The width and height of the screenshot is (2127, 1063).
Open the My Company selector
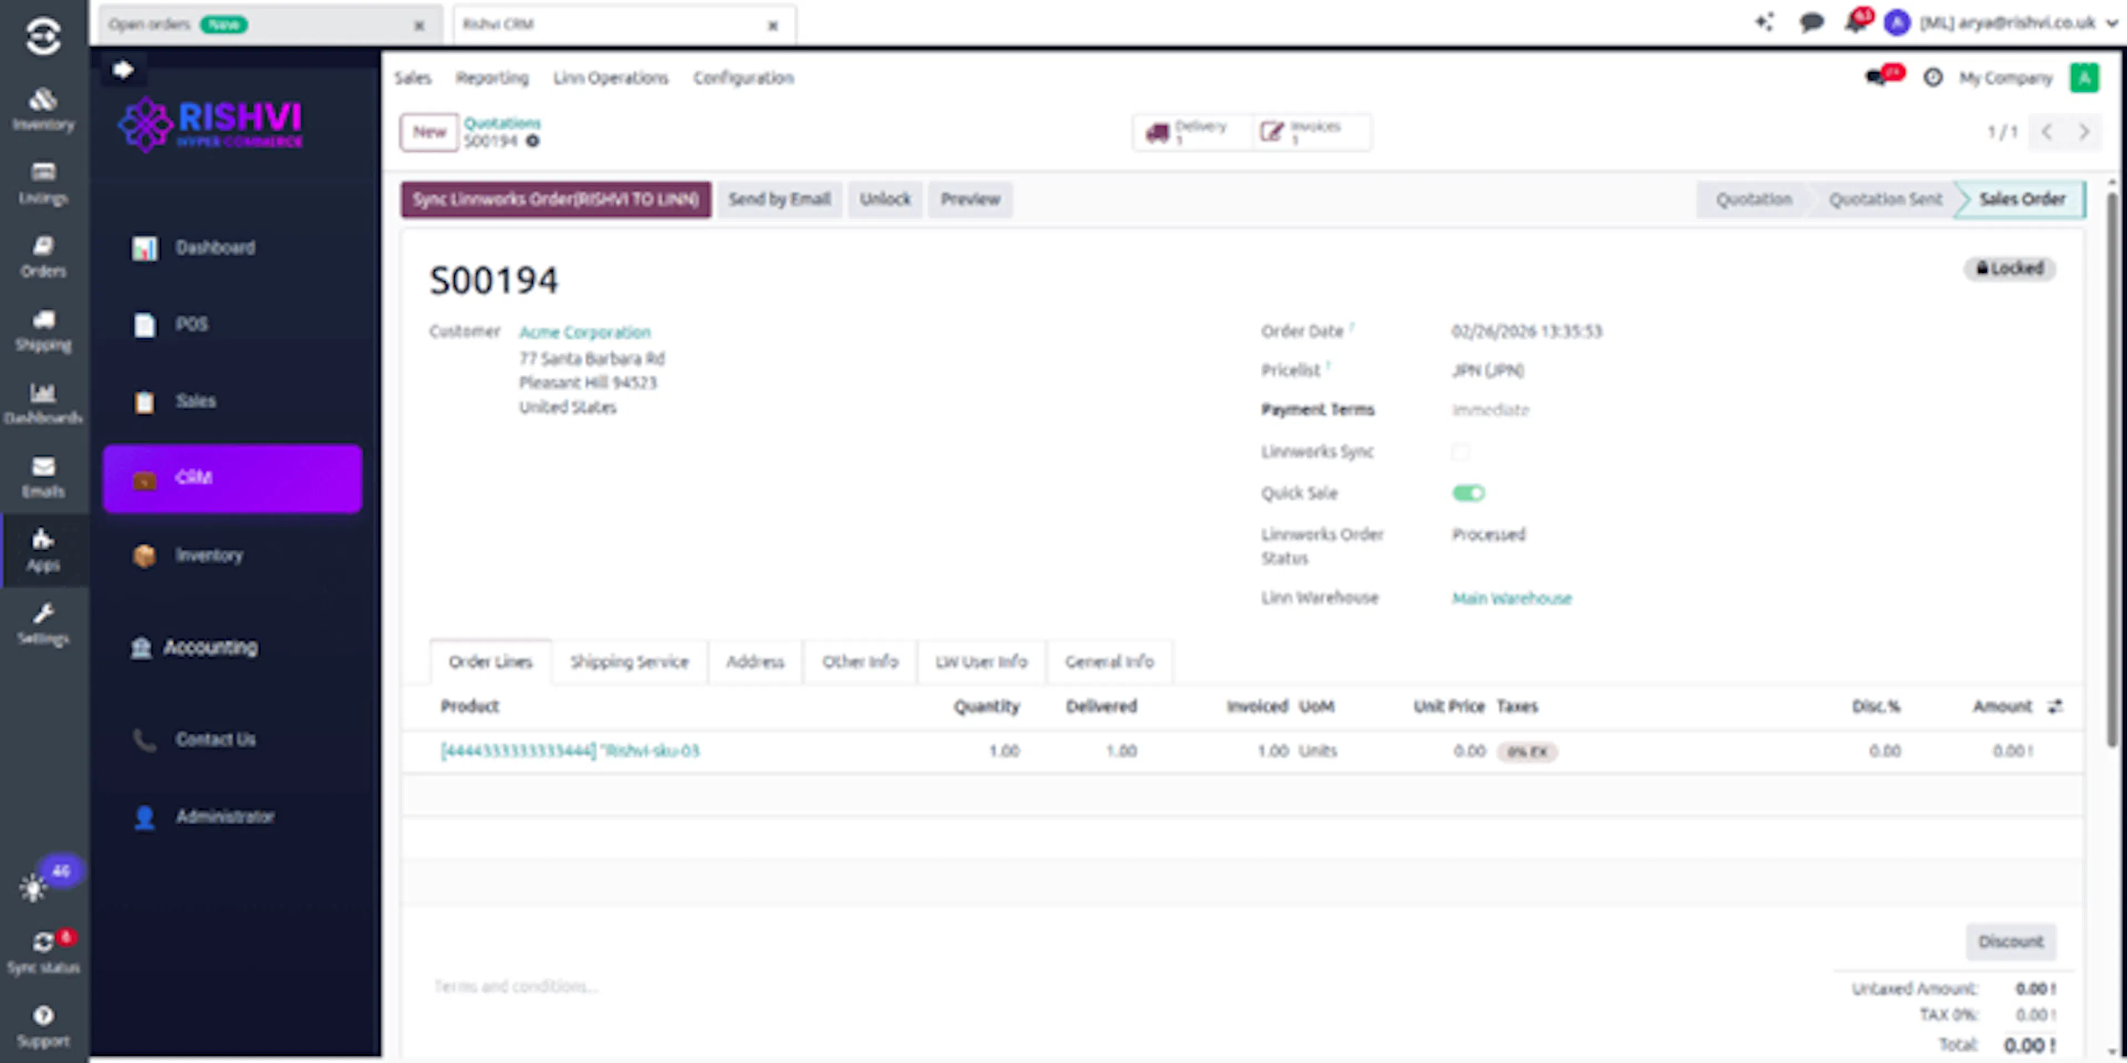(x=2006, y=78)
